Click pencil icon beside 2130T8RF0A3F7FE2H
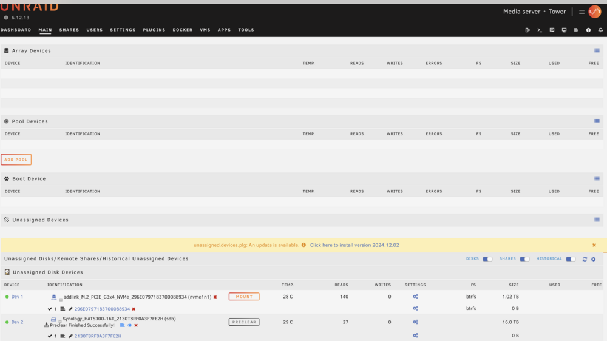 [70, 336]
